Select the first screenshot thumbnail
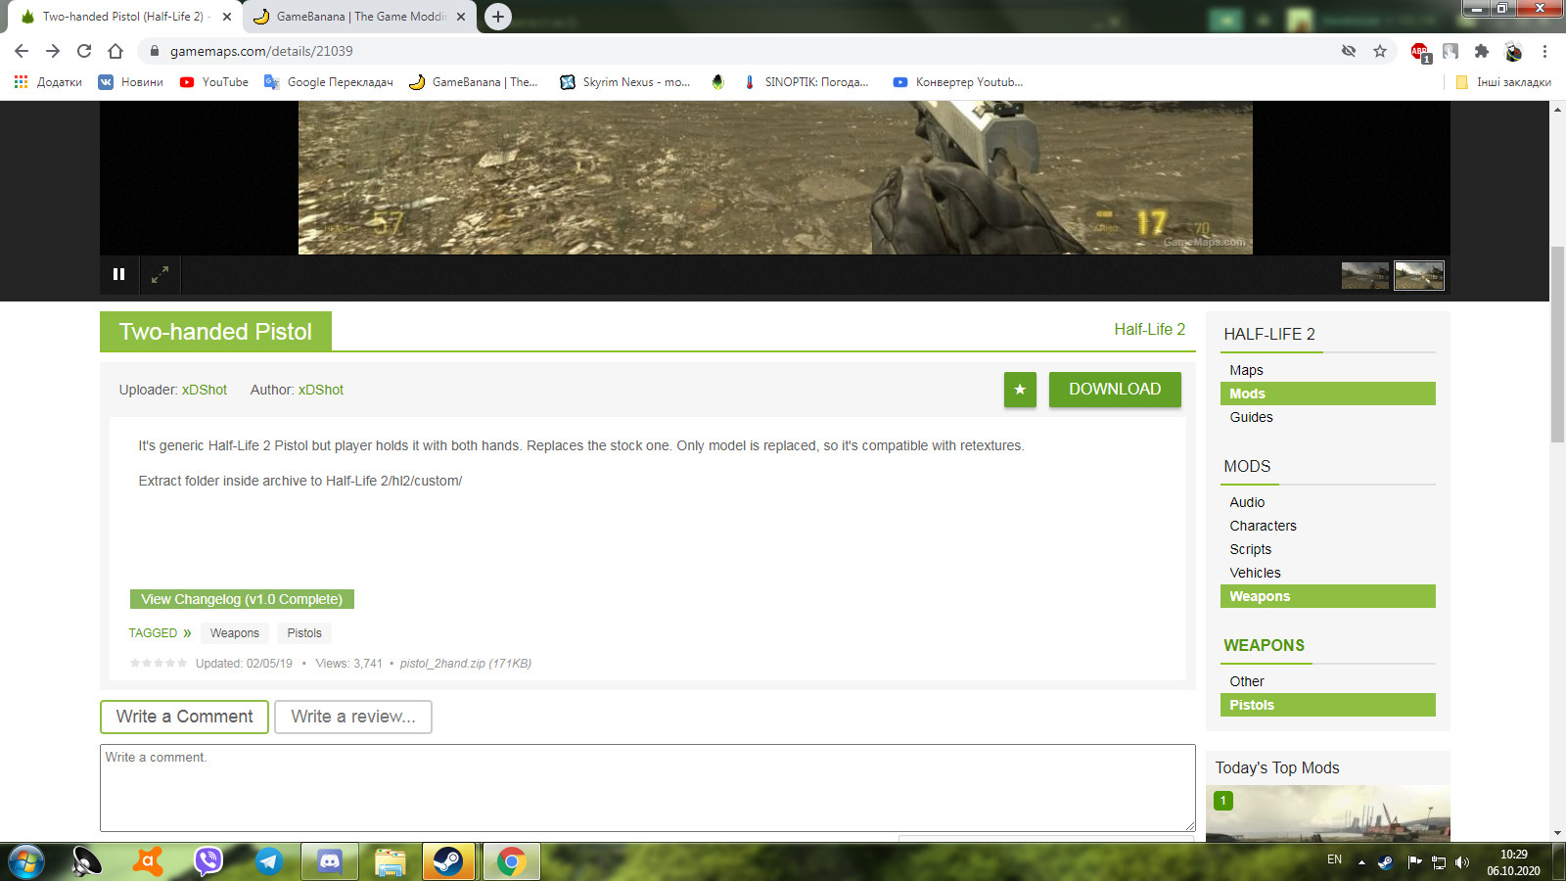1566x881 pixels. pyautogui.click(x=1365, y=275)
